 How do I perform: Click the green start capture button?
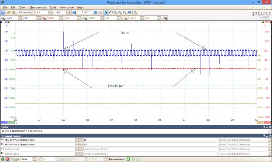(x=3, y=159)
